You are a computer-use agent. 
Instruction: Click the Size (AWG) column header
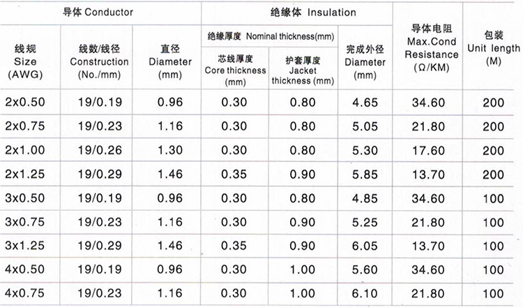pyautogui.click(x=25, y=61)
